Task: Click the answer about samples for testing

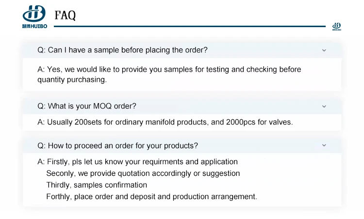Action: point(169,75)
